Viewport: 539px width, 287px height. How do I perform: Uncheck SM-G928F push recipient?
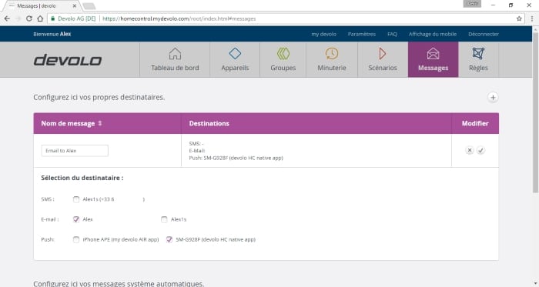[169, 239]
